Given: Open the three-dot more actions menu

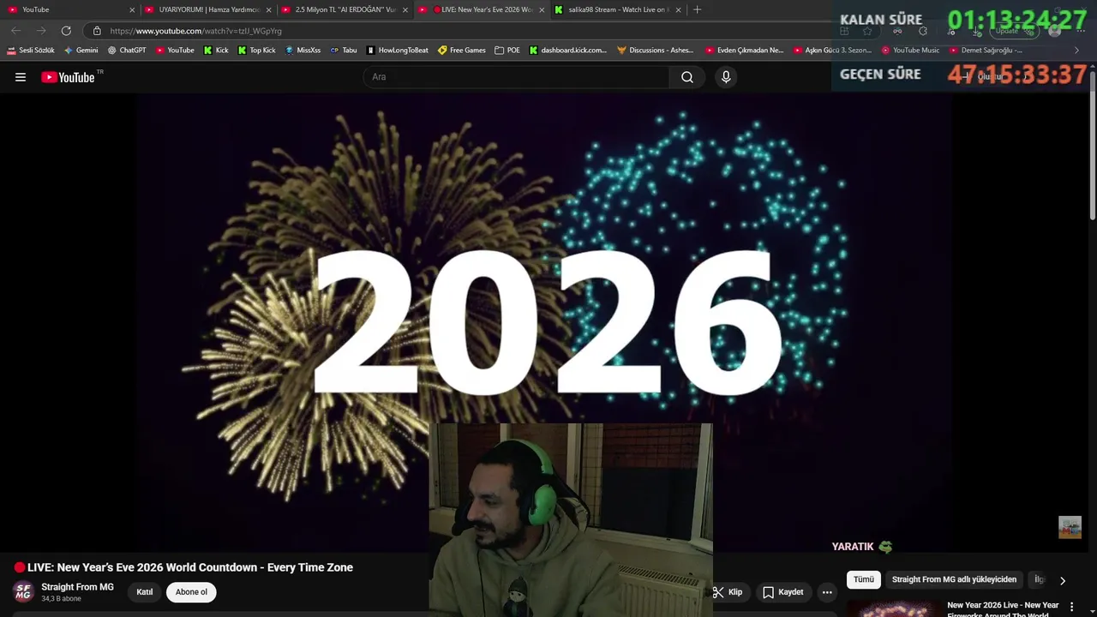Looking at the screenshot, I should (827, 592).
